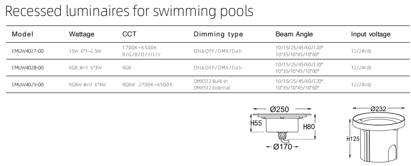Screen dimensions: 411x166
Task: Click the RGBW 4in1 6*4W wattage cell
Action: click(88, 85)
